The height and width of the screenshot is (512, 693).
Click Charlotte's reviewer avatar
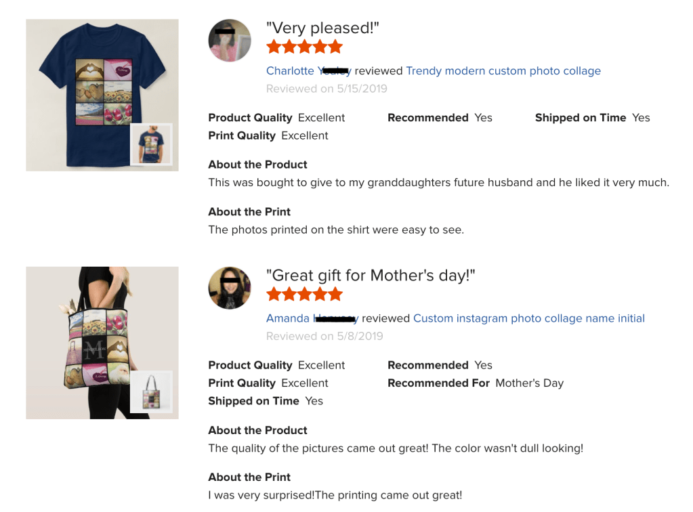click(230, 41)
